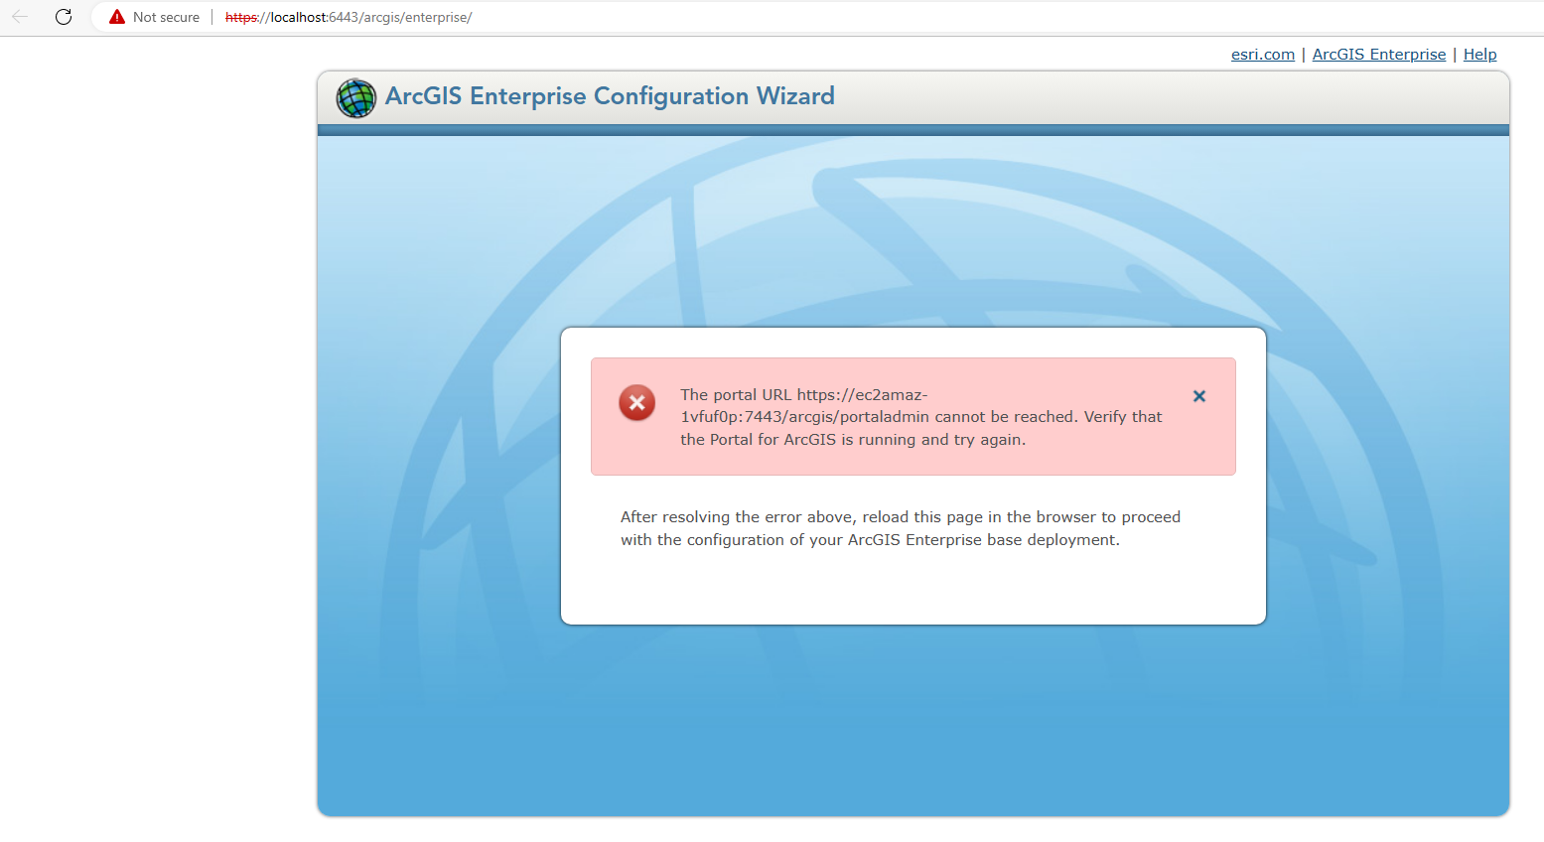Open the ArcGIS Enterprise link

tap(1379, 55)
